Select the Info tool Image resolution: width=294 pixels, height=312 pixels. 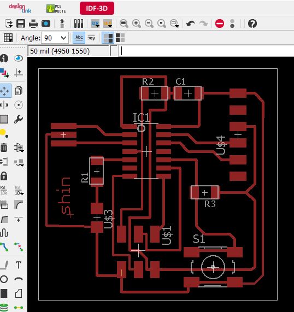click(4, 58)
